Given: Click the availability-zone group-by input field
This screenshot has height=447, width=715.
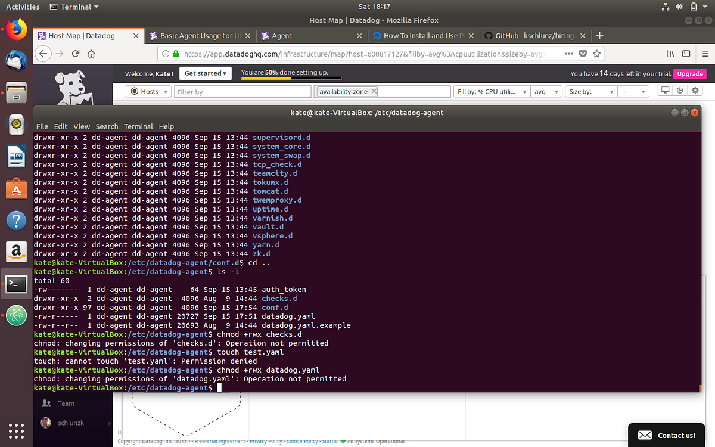Looking at the screenshot, I should coord(382,92).
